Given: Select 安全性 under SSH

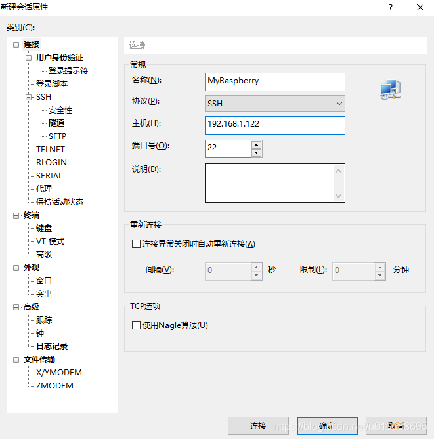Looking at the screenshot, I should coord(60,110).
